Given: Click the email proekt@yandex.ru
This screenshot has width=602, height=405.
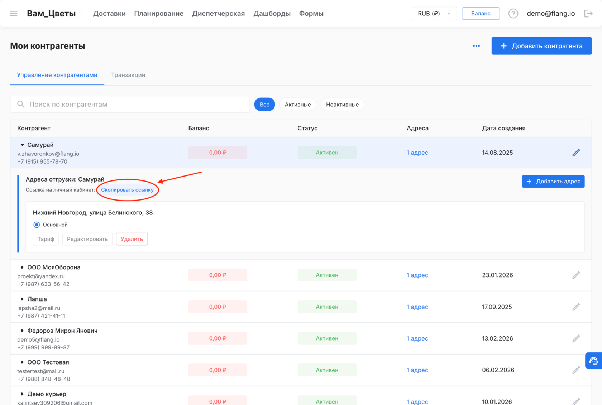Looking at the screenshot, I should [41, 276].
